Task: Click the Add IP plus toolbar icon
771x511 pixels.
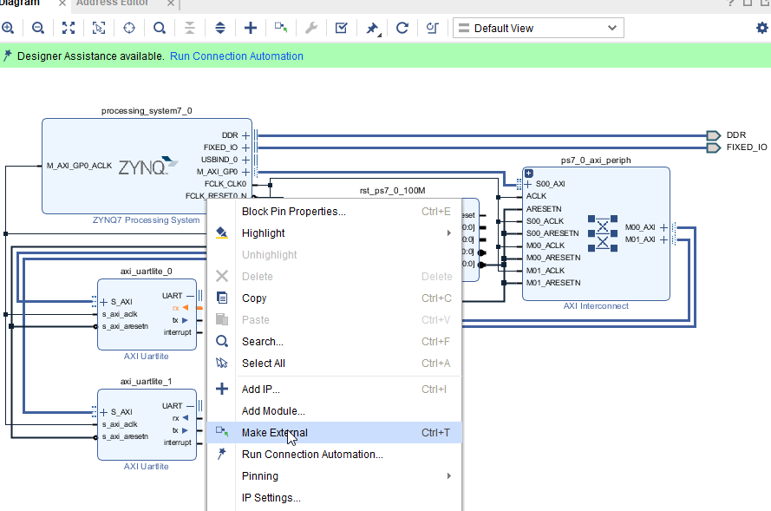Action: point(251,28)
